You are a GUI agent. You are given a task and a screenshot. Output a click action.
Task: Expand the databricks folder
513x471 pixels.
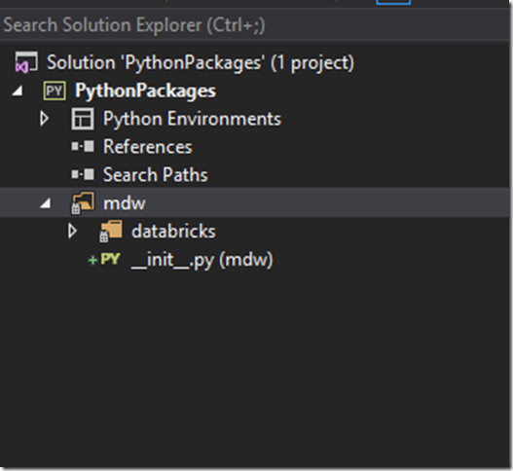72,231
